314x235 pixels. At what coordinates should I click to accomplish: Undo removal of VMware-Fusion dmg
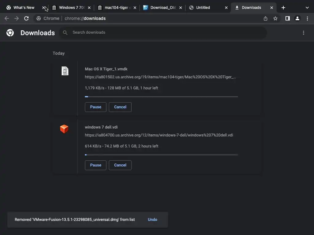(152, 219)
